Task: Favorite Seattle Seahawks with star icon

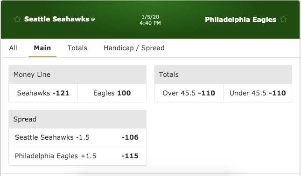Action: tap(17, 19)
